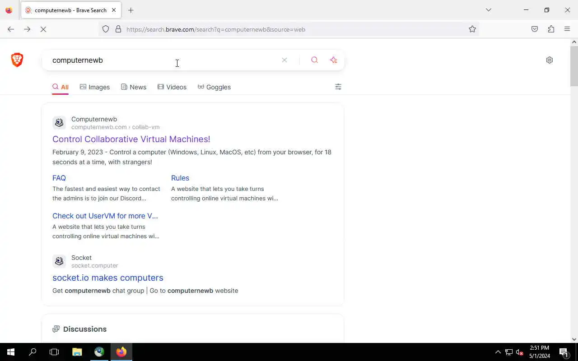Open Task View on the taskbar
Viewport: 578px width, 361px height.
pos(54,352)
